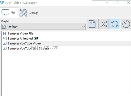Image resolution: width=131 pixels, height=96 pixels.
Task: Click the timer interval icon button
Action: pos(126,24)
